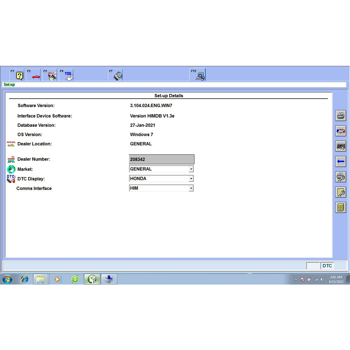Open the F2 vehicle selection car icon
This screenshot has height=350, width=350.
tap(34, 75)
